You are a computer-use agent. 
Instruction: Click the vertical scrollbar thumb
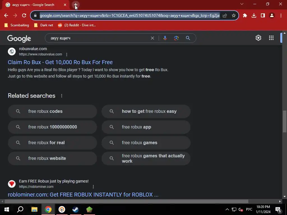pyautogui.click(x=284, y=121)
